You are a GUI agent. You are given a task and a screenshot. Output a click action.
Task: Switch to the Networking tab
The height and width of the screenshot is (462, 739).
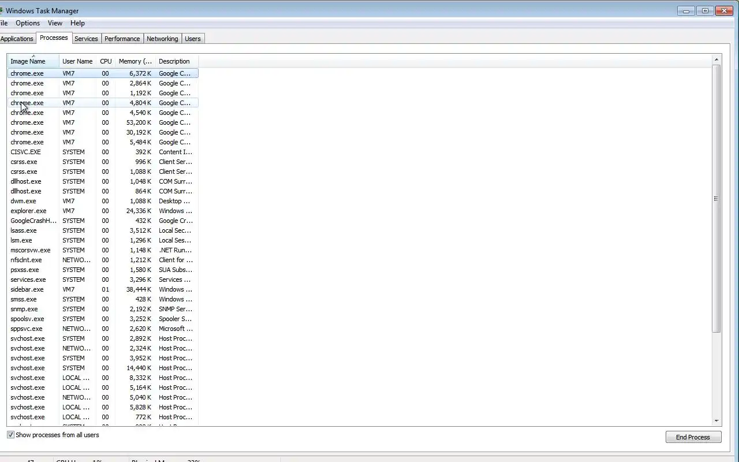click(162, 39)
